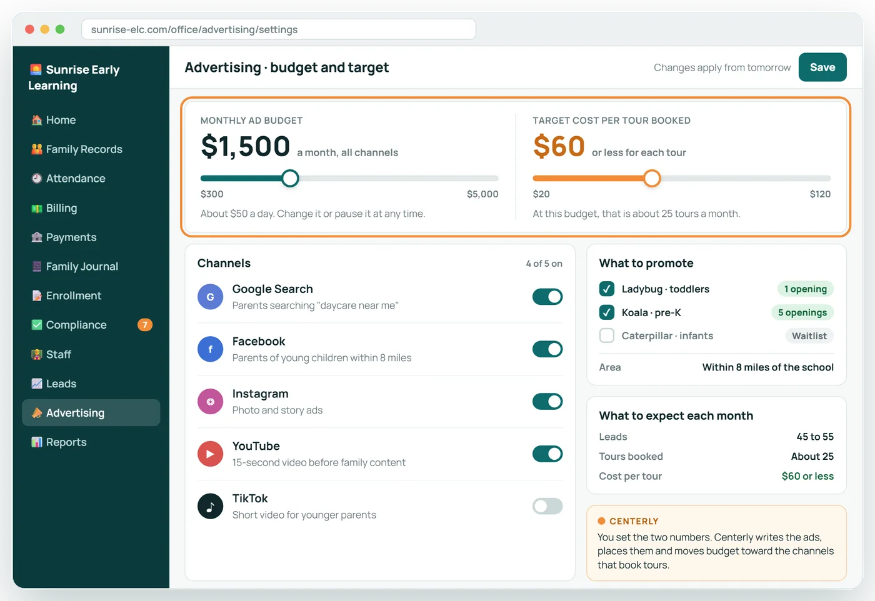The image size is (875, 601).
Task: Click the Compliance checkmark icon
Action: coord(37,325)
